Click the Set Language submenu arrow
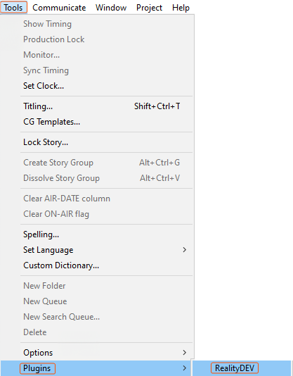 point(184,250)
